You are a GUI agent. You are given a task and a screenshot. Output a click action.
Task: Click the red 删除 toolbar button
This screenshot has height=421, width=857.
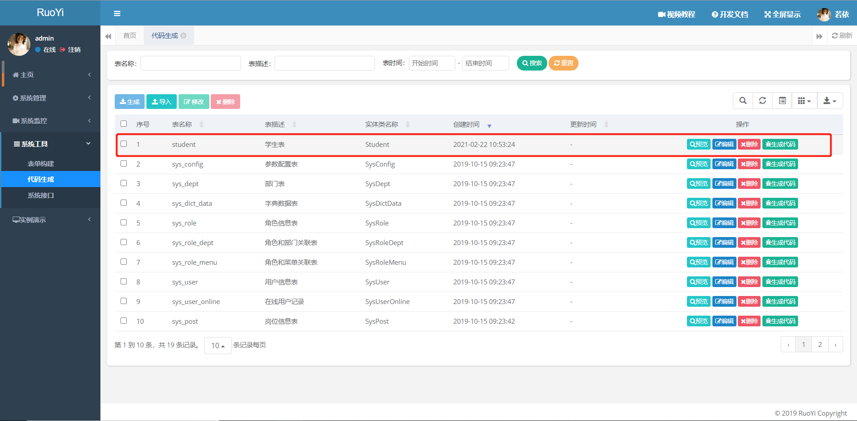coord(225,102)
